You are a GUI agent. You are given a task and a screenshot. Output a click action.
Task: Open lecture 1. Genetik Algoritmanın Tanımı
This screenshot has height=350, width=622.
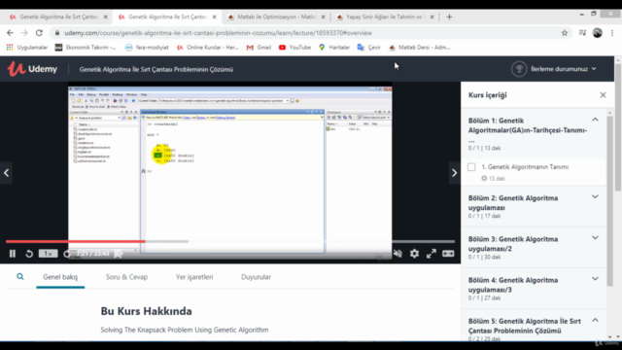(525, 167)
